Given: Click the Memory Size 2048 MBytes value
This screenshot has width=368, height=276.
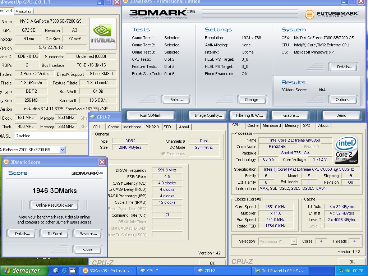Looking at the screenshot, I should click(130, 147).
